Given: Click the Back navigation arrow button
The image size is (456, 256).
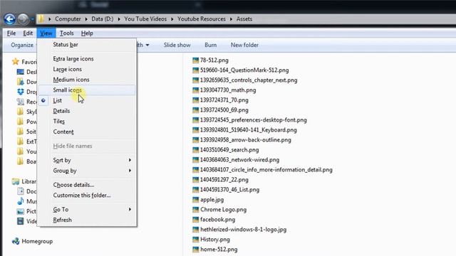Looking at the screenshot, I should tap(9, 19).
